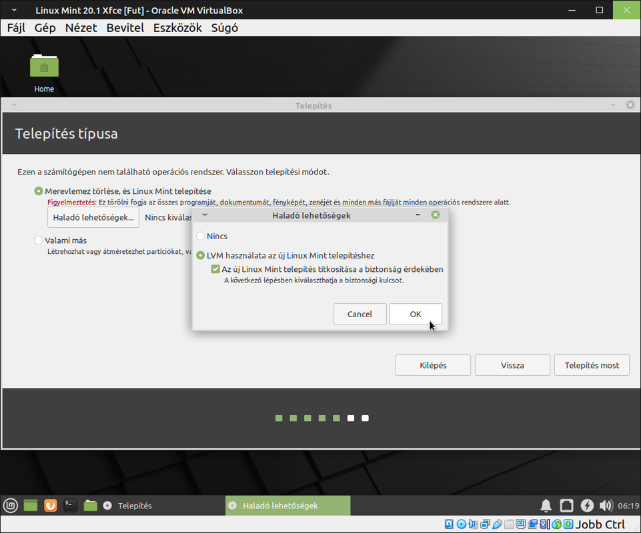Open the Home folder desktop icon

(44, 73)
